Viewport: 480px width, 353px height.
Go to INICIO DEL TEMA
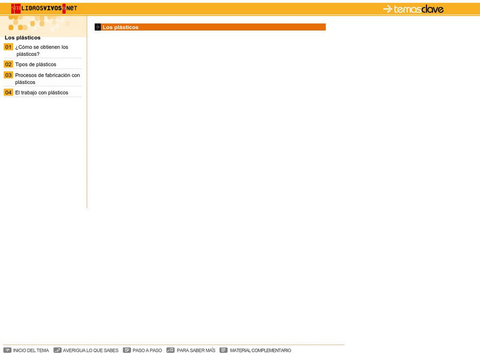31,350
